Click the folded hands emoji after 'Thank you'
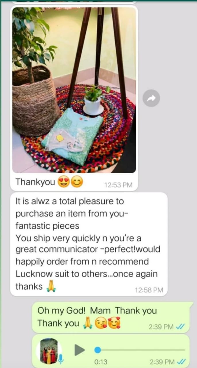Image resolution: width=197 pixels, height=368 pixels. (87, 323)
